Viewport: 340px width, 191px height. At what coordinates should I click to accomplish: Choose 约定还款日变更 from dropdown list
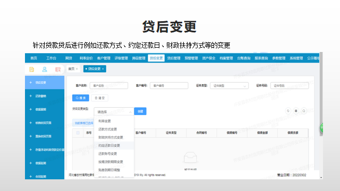pos(114,145)
